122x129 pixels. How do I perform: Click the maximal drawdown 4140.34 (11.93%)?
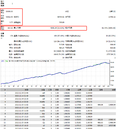(x=57, y=28)
